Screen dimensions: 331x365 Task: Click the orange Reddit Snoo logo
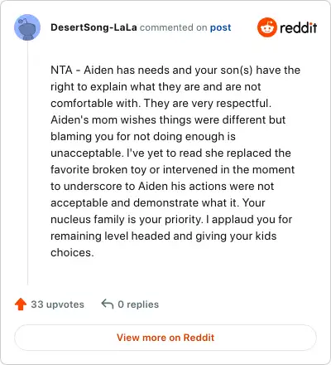(x=266, y=27)
